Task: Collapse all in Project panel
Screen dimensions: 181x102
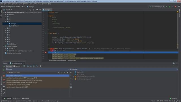Action: coord(33,10)
